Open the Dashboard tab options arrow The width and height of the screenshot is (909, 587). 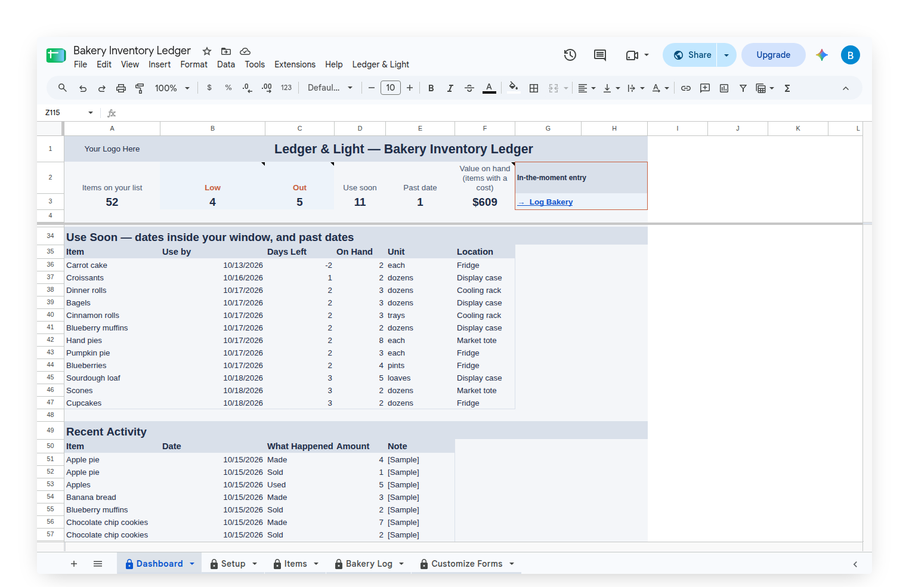pyautogui.click(x=192, y=564)
